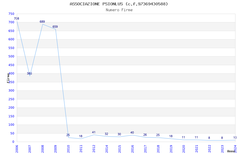Select the data label 40
This screenshot has height=154, width=238.
coord(132,133)
